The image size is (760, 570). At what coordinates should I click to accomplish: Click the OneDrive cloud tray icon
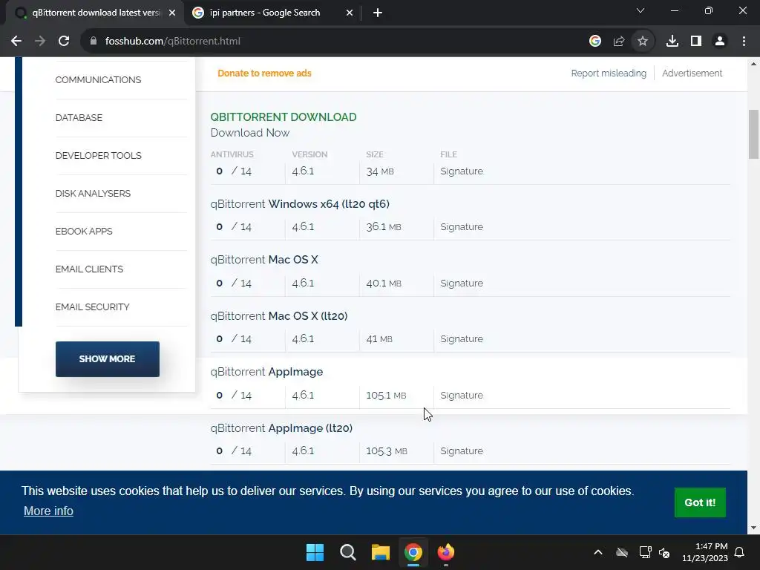622,552
